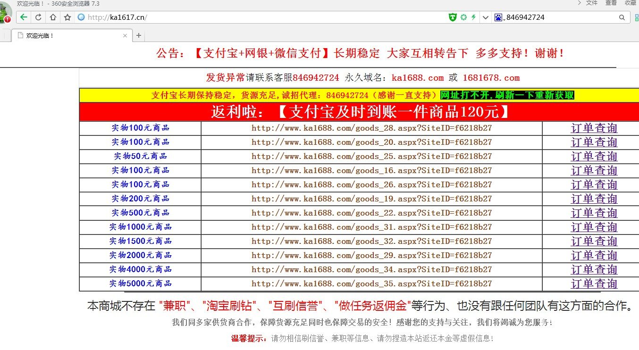Click the goods_32.aspx link
The image size is (639, 350).
(372, 241)
